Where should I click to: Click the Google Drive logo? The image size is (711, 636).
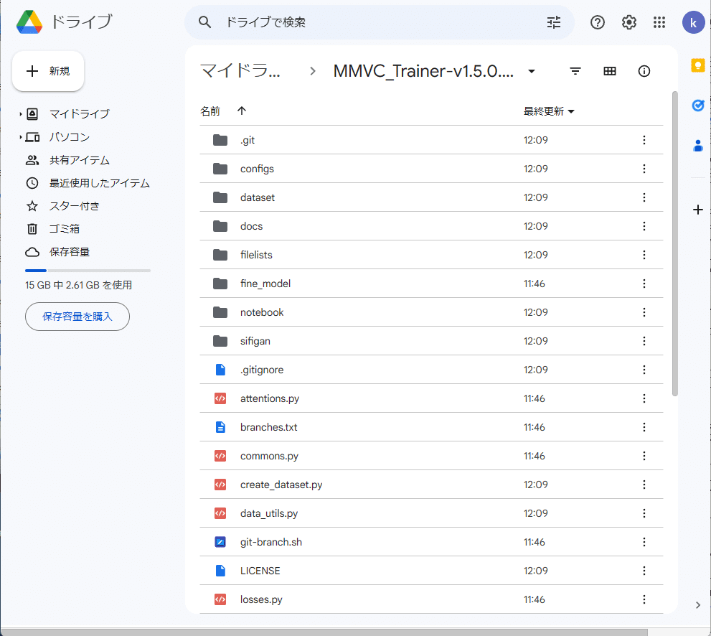(29, 22)
